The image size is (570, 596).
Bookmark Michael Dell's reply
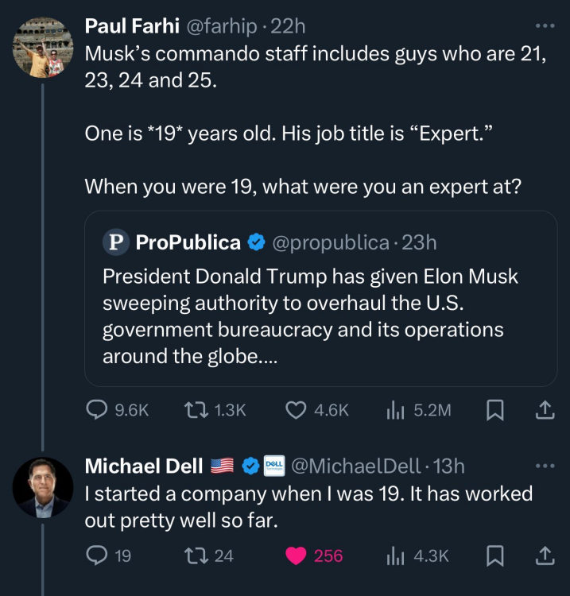point(495,555)
